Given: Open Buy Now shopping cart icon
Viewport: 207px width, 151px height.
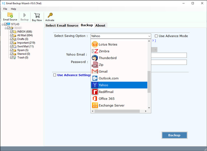Looking at the screenshot, I should pyautogui.click(x=37, y=15).
